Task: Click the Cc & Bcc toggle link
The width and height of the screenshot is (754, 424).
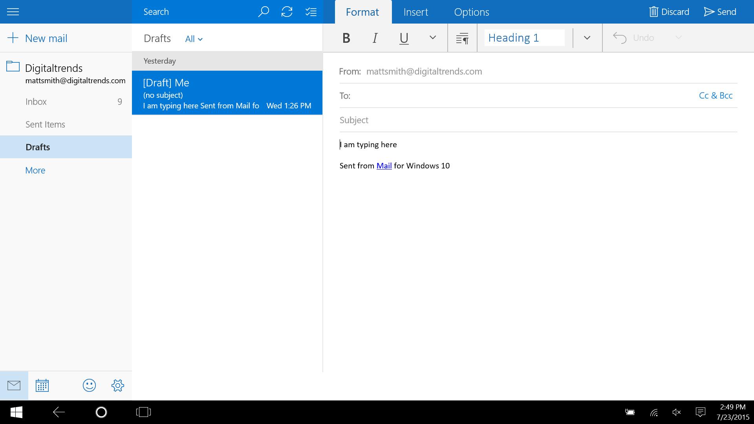Action: (x=717, y=95)
